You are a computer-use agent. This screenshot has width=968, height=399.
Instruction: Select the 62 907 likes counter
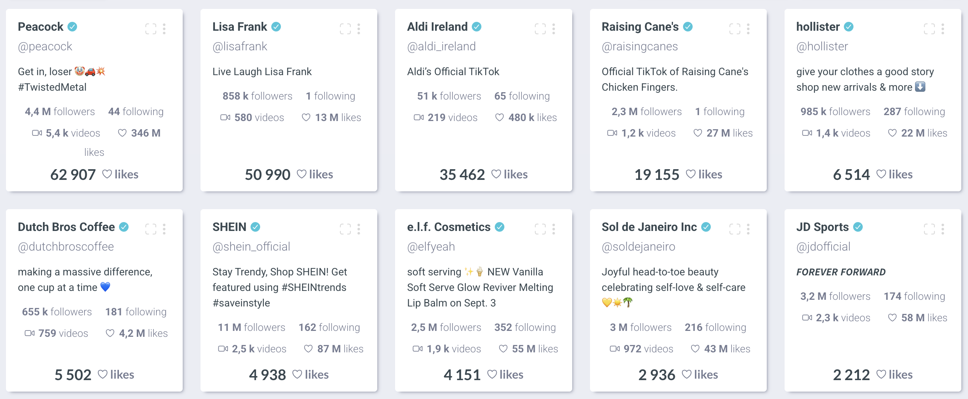click(95, 175)
